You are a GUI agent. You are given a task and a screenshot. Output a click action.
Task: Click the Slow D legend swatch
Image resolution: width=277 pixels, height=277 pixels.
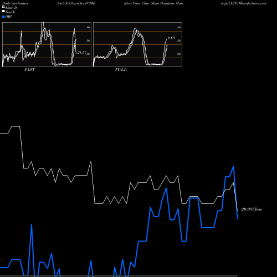3,7
